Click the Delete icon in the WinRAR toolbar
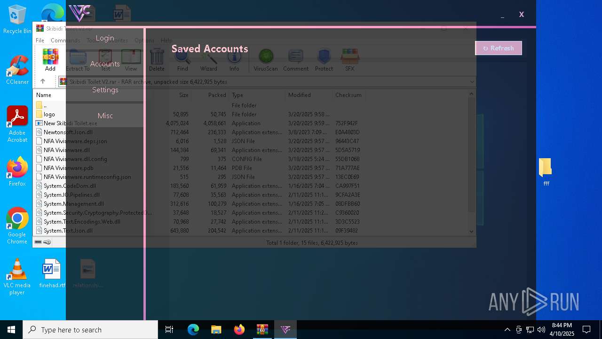602x339 pixels. [157, 60]
